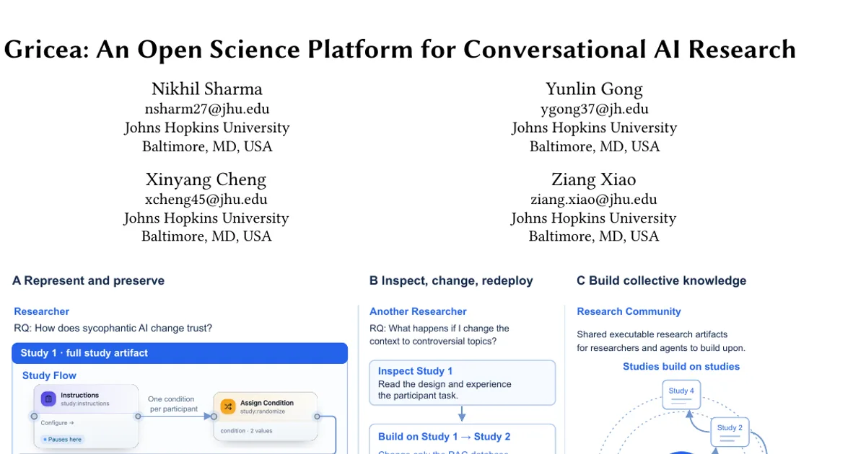Click Johns Hopkins University under Nikhil Sharma

207,128
